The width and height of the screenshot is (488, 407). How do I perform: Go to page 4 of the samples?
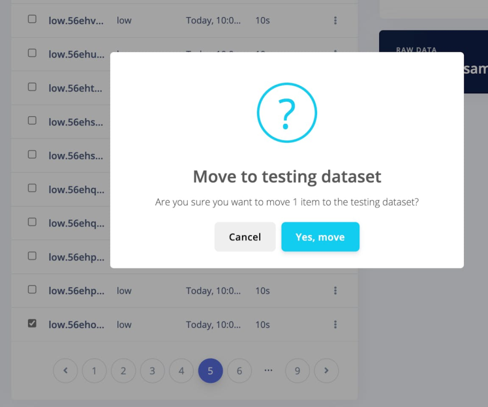pyautogui.click(x=181, y=371)
